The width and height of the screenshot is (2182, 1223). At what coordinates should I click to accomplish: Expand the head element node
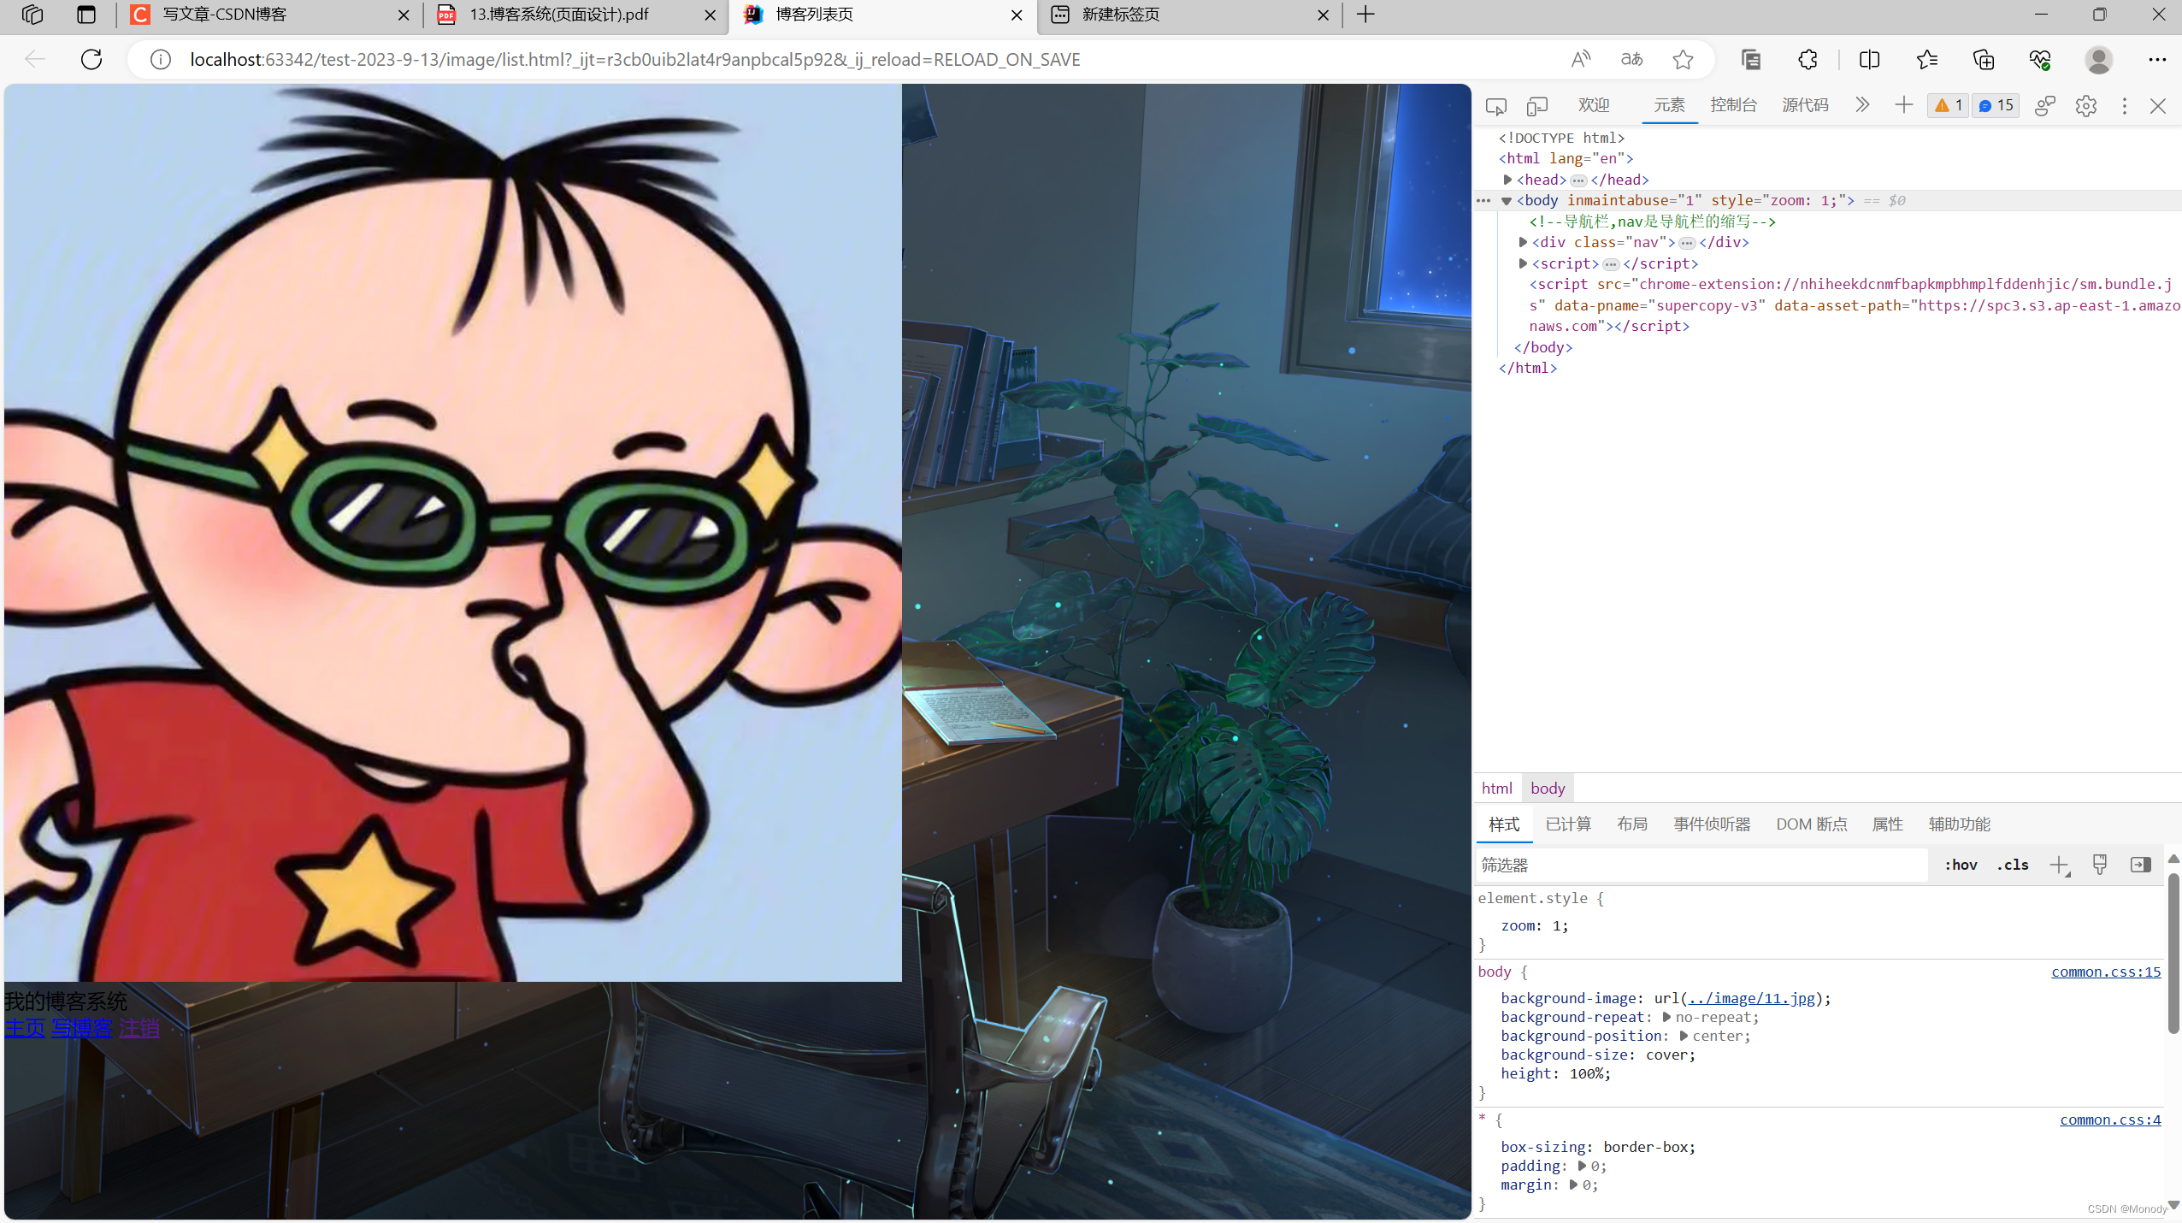(x=1508, y=180)
